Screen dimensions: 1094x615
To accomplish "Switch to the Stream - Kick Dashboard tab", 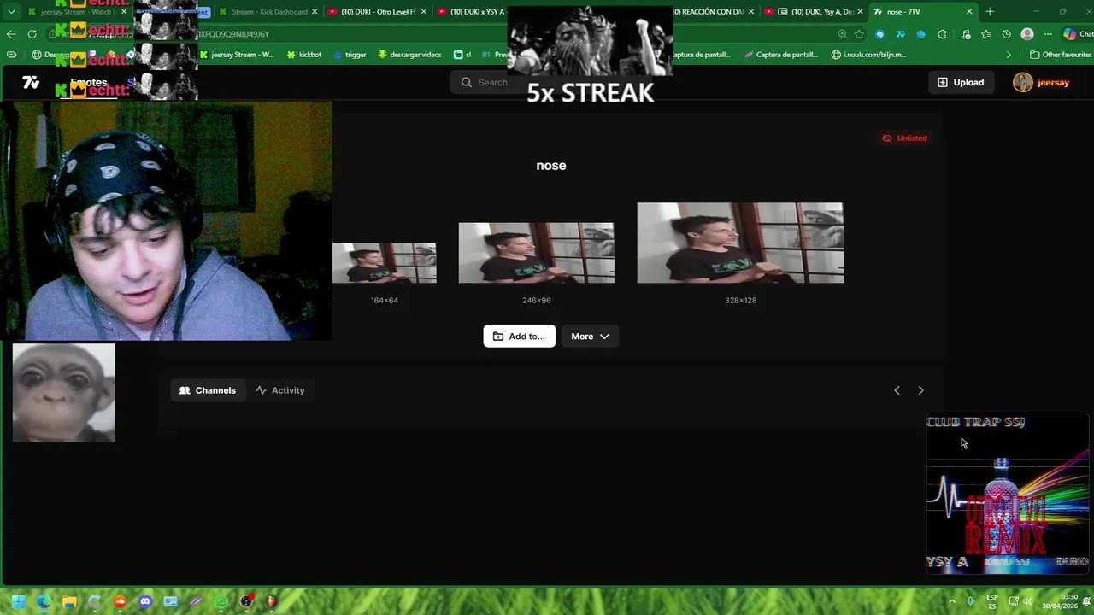I will click(268, 12).
